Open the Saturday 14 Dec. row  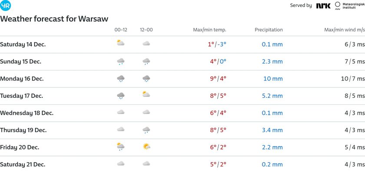182,44
